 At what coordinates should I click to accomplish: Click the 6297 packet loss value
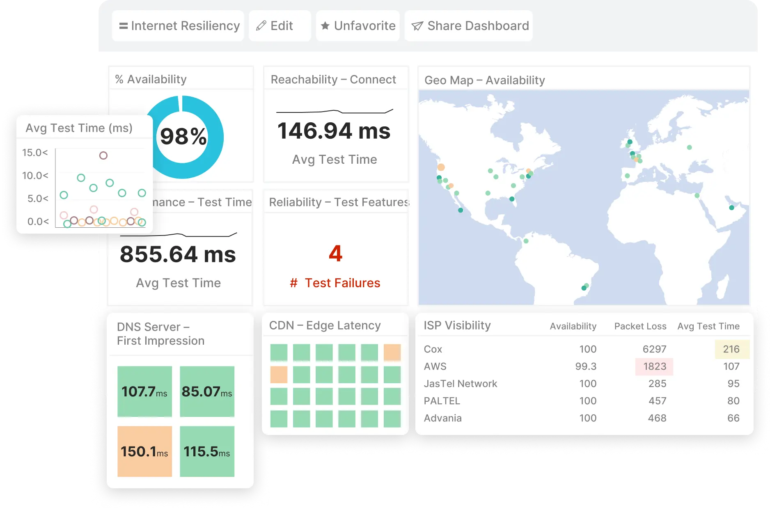(x=654, y=349)
